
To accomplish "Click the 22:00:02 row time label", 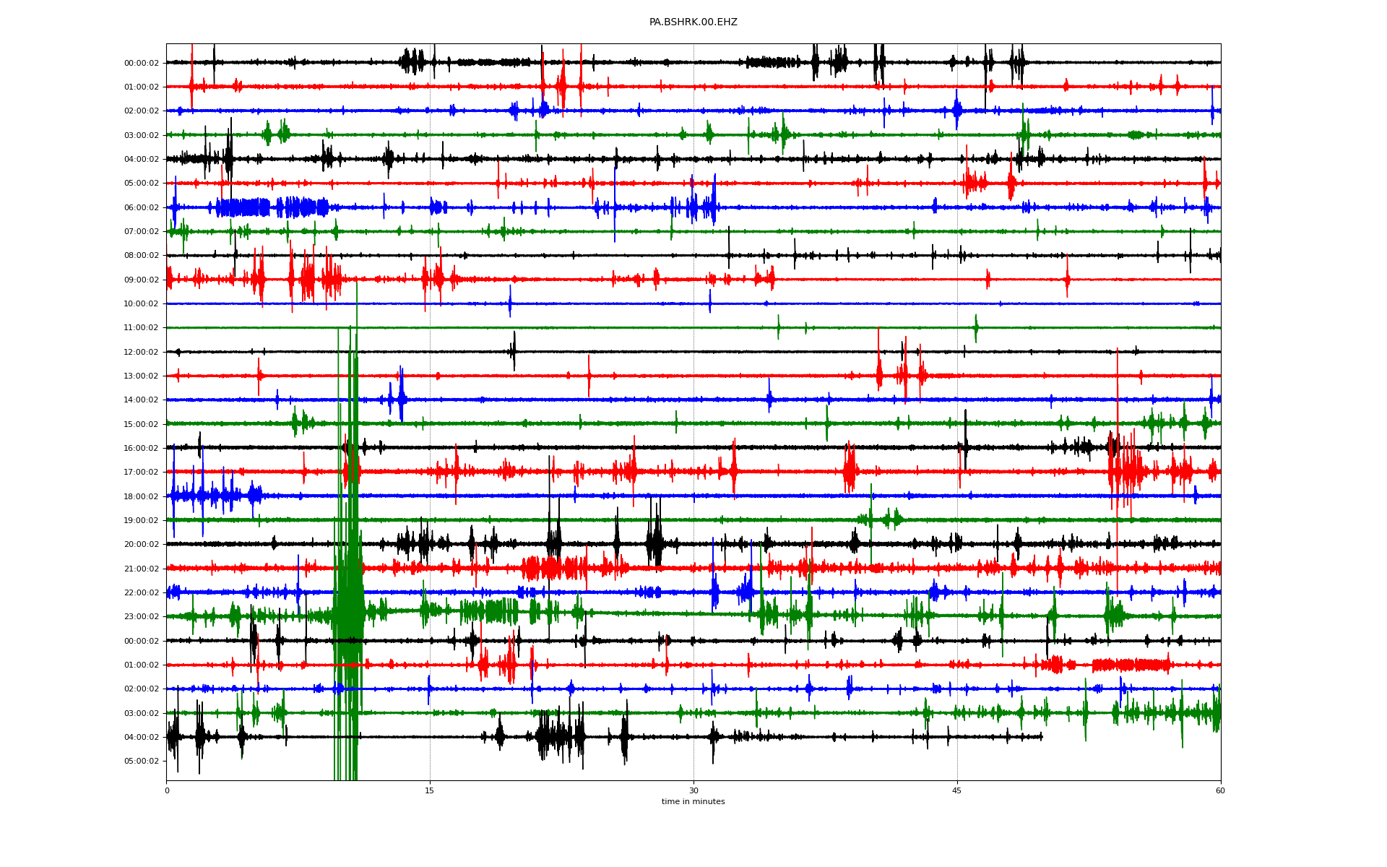I will pyautogui.click(x=141, y=593).
